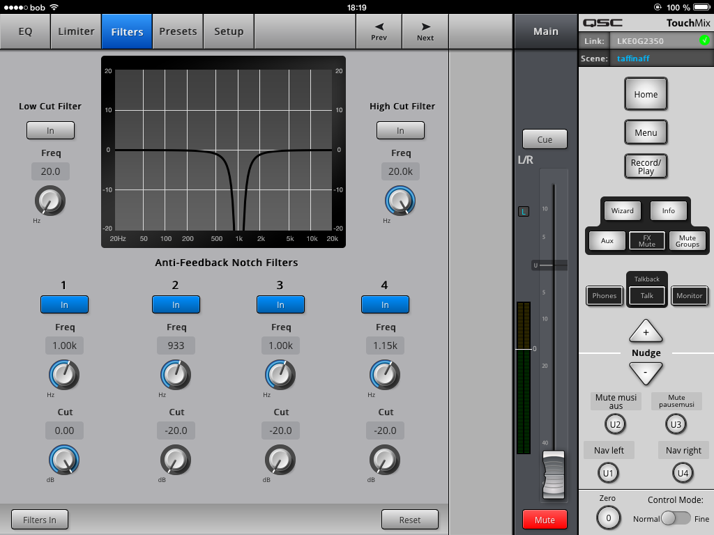Click the High Cut Filter frequency knob
Viewport: 714px width, 535px height.
point(400,201)
